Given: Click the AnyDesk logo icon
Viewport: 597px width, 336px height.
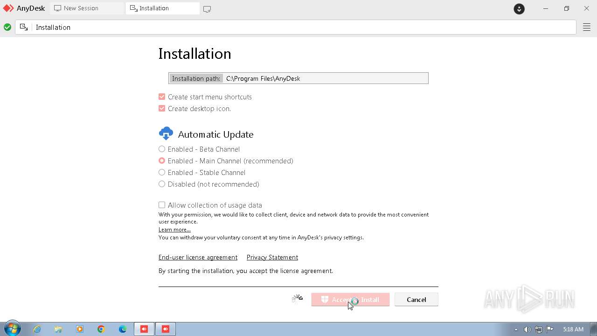Looking at the screenshot, I should coord(8,8).
